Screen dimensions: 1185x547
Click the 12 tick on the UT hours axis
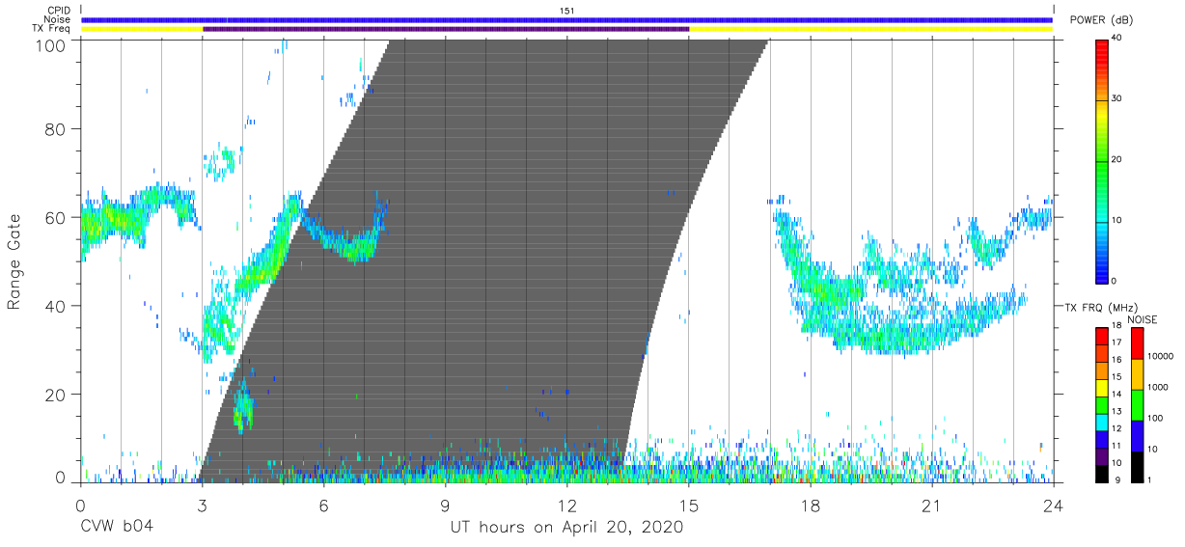pos(566,506)
